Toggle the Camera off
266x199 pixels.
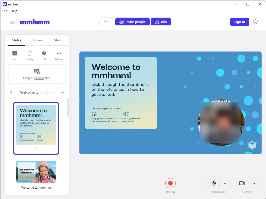coord(242,183)
